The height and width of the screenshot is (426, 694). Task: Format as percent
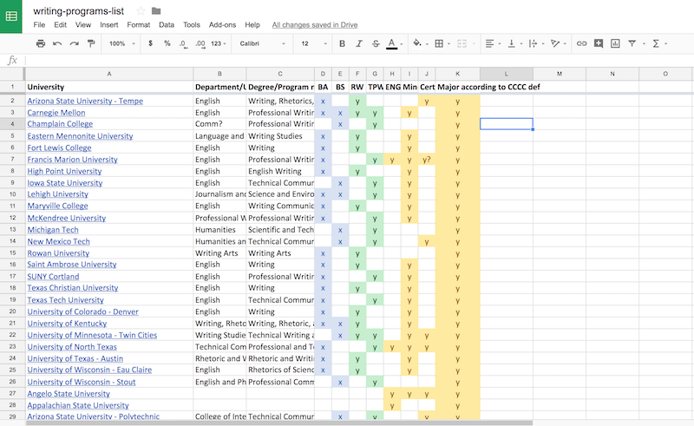[167, 43]
